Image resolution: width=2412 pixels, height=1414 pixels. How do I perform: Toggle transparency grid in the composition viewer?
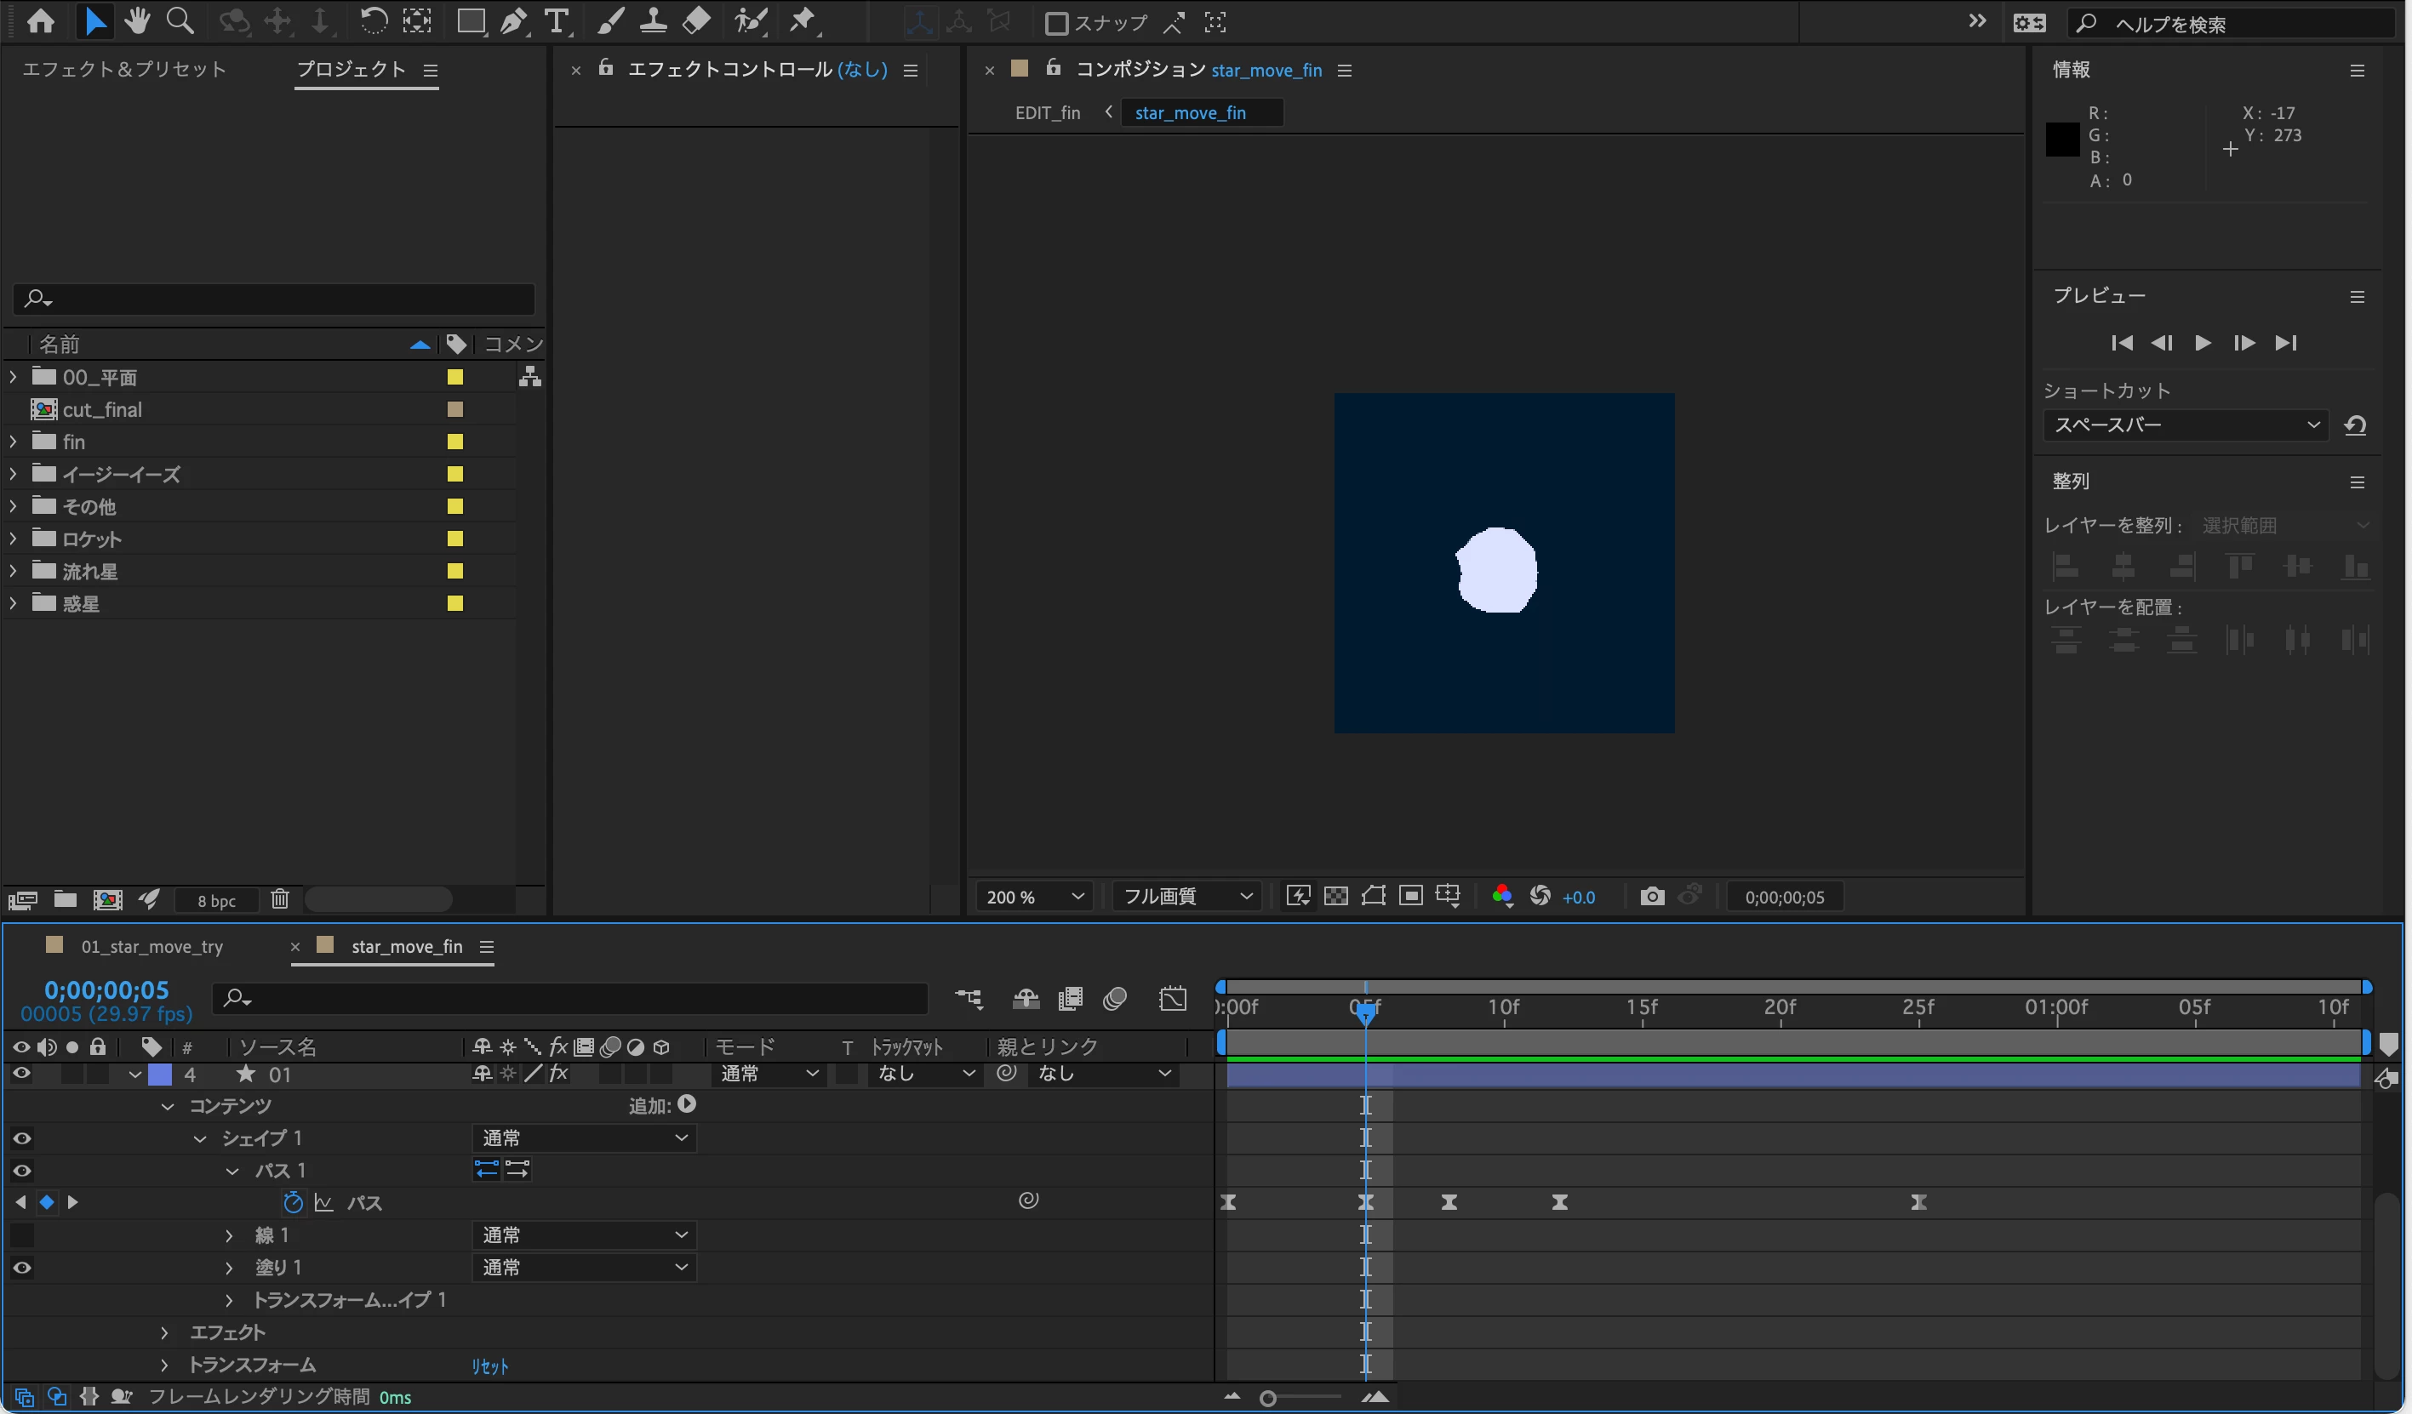coord(1335,897)
